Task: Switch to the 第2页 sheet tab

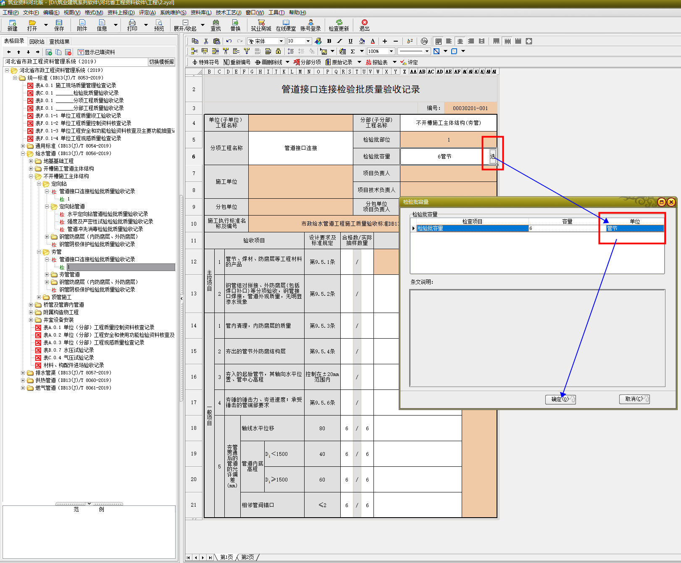Action: [247, 557]
